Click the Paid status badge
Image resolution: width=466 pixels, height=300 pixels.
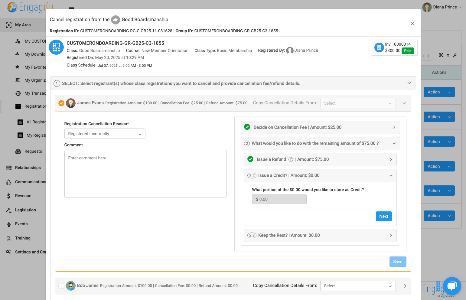[x=408, y=51]
